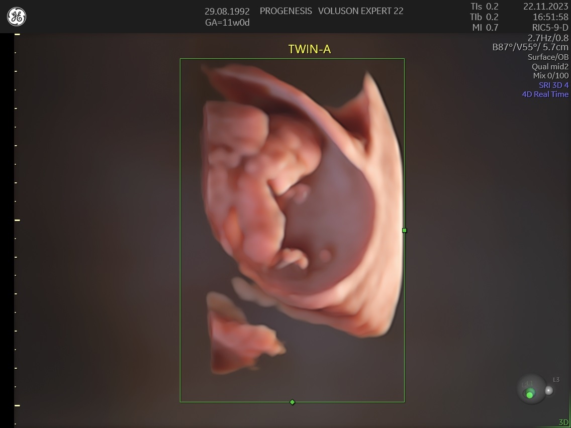Click the 22.11.2023 exam date

[x=545, y=7]
